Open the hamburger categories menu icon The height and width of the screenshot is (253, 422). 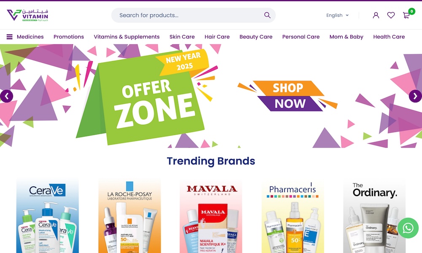(x=9, y=37)
